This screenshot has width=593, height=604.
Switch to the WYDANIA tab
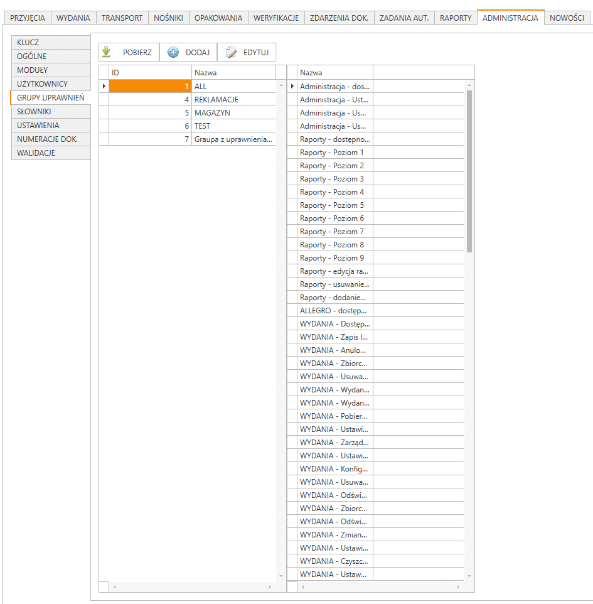[x=73, y=18]
